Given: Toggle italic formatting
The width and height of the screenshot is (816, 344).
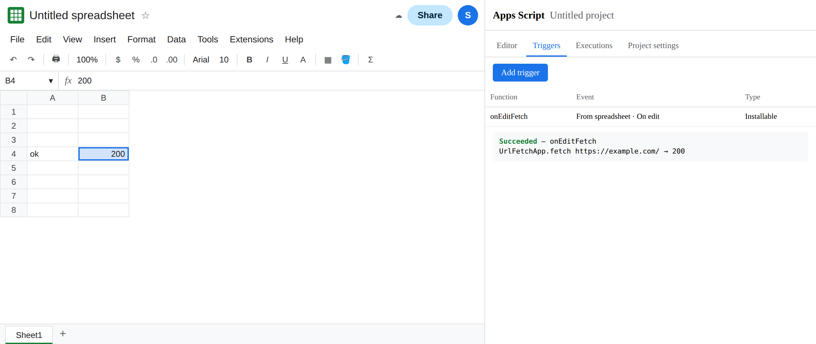Looking at the screenshot, I should [267, 60].
